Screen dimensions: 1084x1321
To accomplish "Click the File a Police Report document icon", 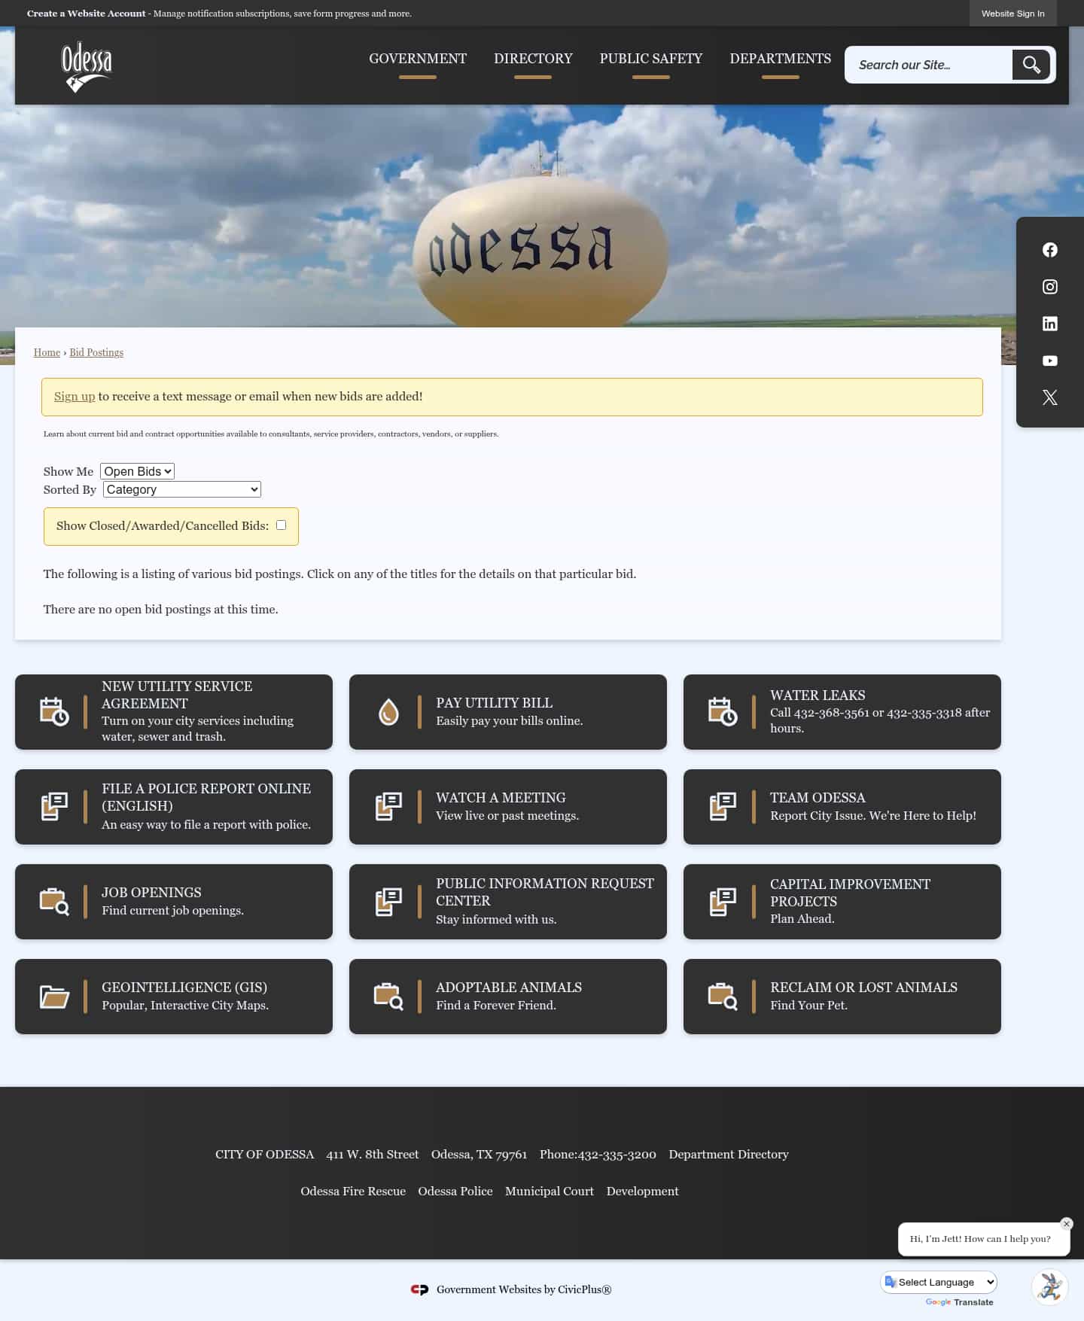I will (54, 806).
